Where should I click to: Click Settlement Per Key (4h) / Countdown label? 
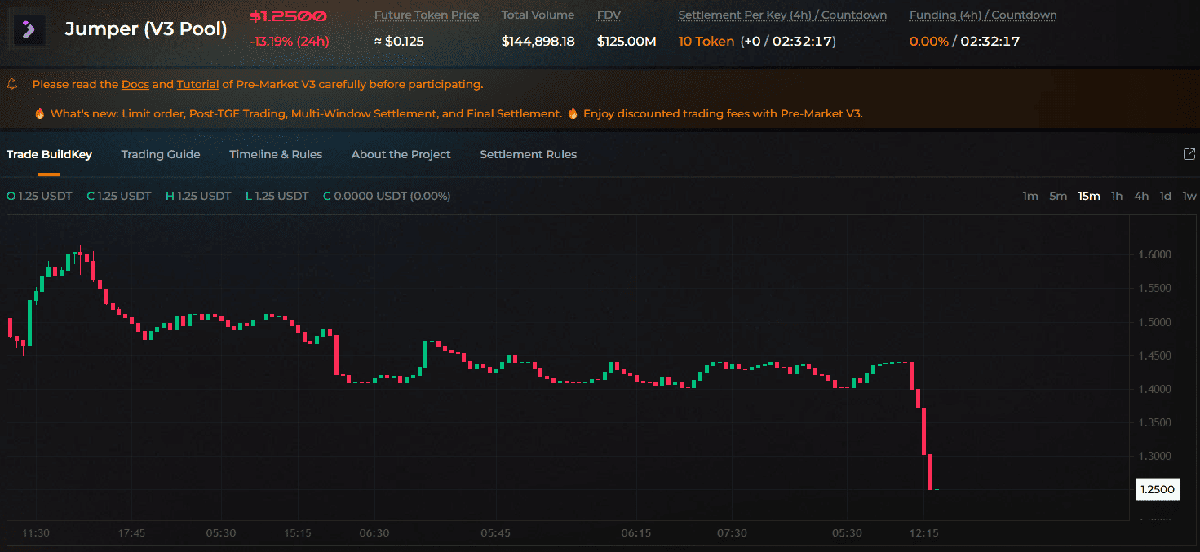[782, 15]
